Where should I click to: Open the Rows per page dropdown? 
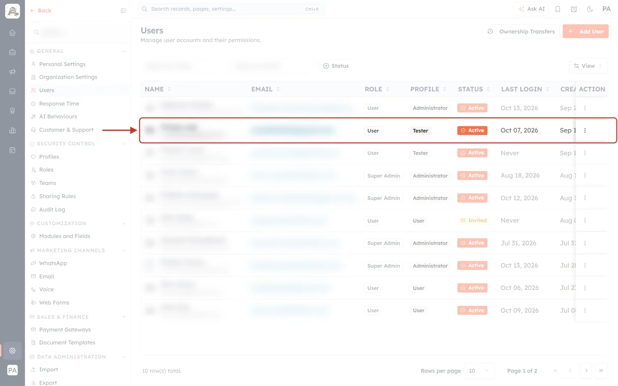coord(479,371)
